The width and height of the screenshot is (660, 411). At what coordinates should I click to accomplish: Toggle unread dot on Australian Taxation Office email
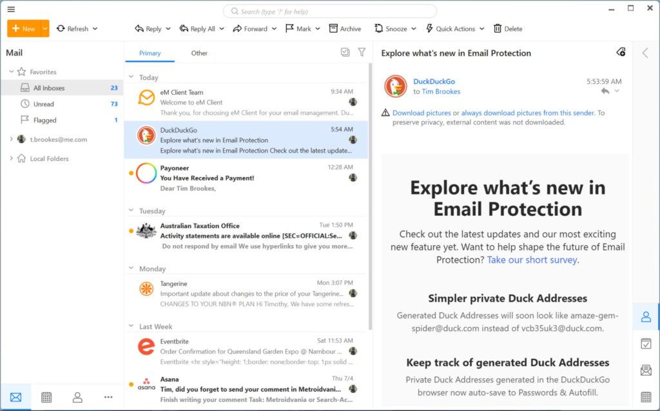pyautogui.click(x=131, y=231)
